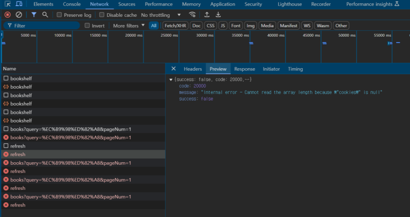Collapse the response JSON object tree
This screenshot has width=410, height=217.
[171, 80]
